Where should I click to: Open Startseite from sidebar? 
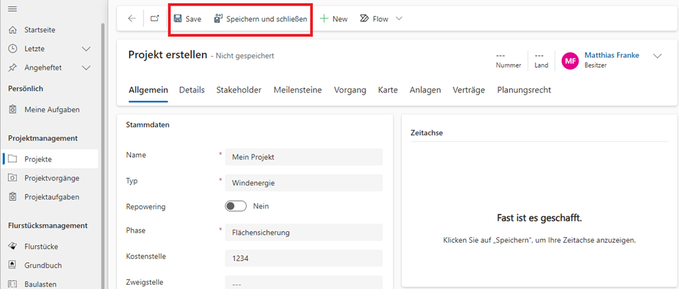[x=39, y=30]
